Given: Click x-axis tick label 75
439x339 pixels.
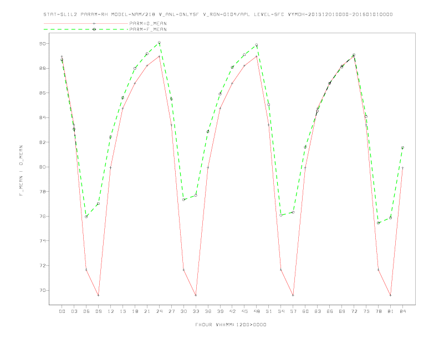Looking at the screenshot, I should (366, 311).
